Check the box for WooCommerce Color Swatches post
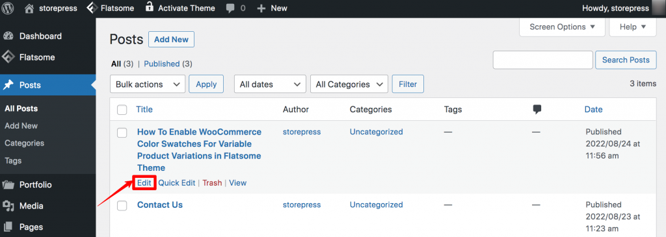The height and width of the screenshot is (237, 666). [122, 132]
